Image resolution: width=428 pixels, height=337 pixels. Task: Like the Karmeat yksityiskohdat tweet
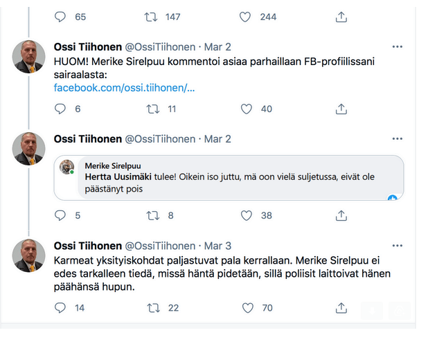coord(246,307)
